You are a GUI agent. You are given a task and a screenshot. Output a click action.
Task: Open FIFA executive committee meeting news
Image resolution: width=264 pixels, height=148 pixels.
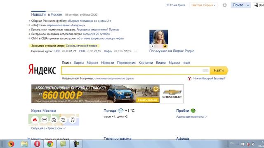(71, 34)
